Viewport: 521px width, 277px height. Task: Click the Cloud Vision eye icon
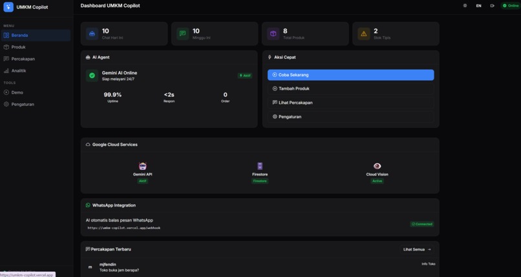point(377,166)
